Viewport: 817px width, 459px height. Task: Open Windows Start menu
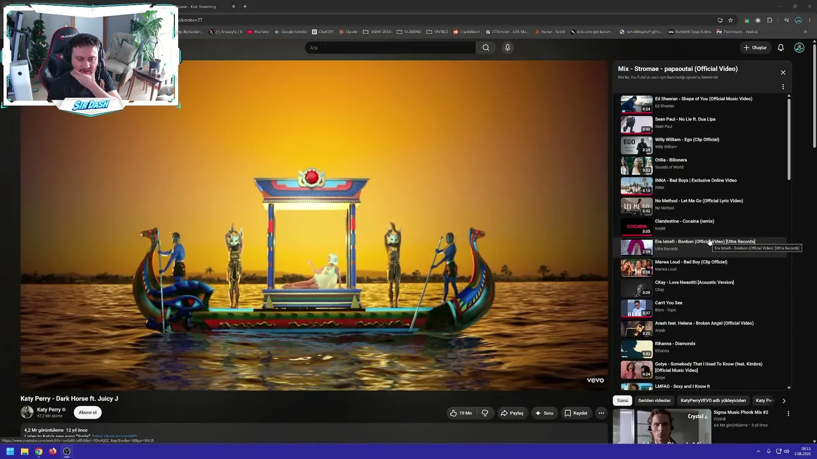(10, 451)
